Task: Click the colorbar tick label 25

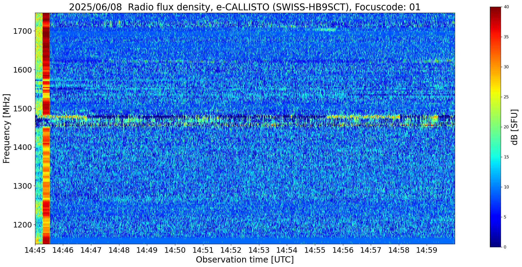Action: [506, 97]
